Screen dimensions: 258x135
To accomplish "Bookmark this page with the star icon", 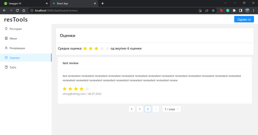I will (x=213, y=10).
